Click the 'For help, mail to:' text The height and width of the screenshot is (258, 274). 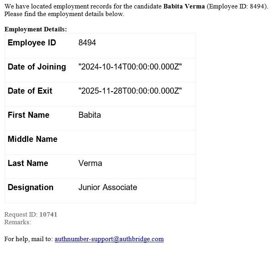pyautogui.click(x=29, y=239)
